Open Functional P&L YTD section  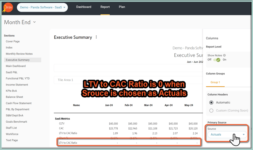point(18,79)
